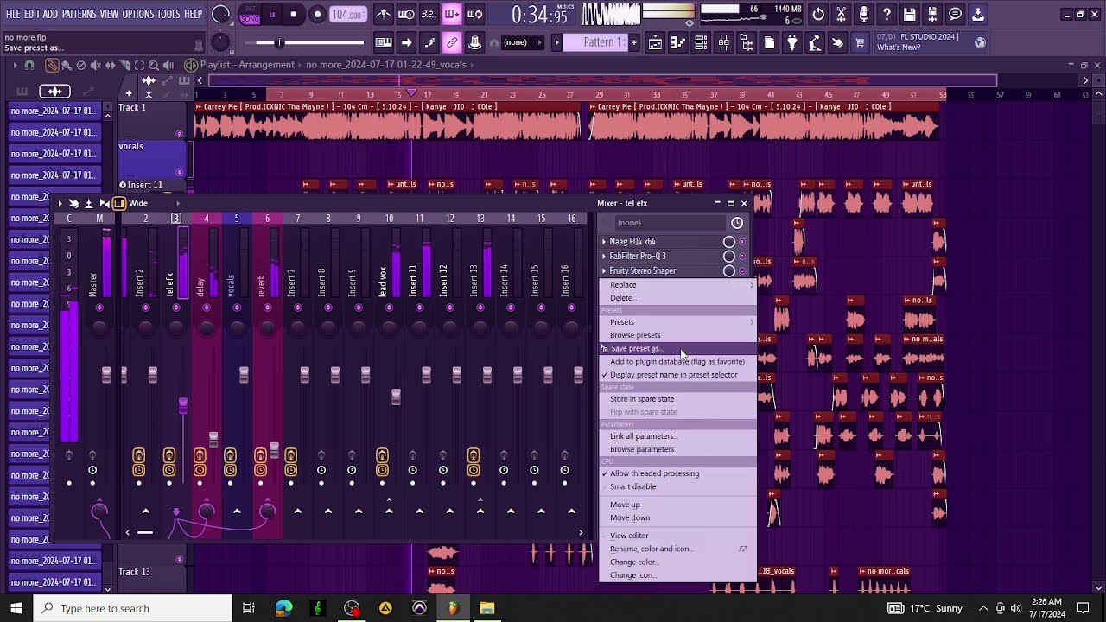Pause playback with the pause button

[271, 14]
